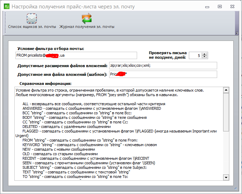Edit allowed attachment extensions field

[x=163, y=66]
